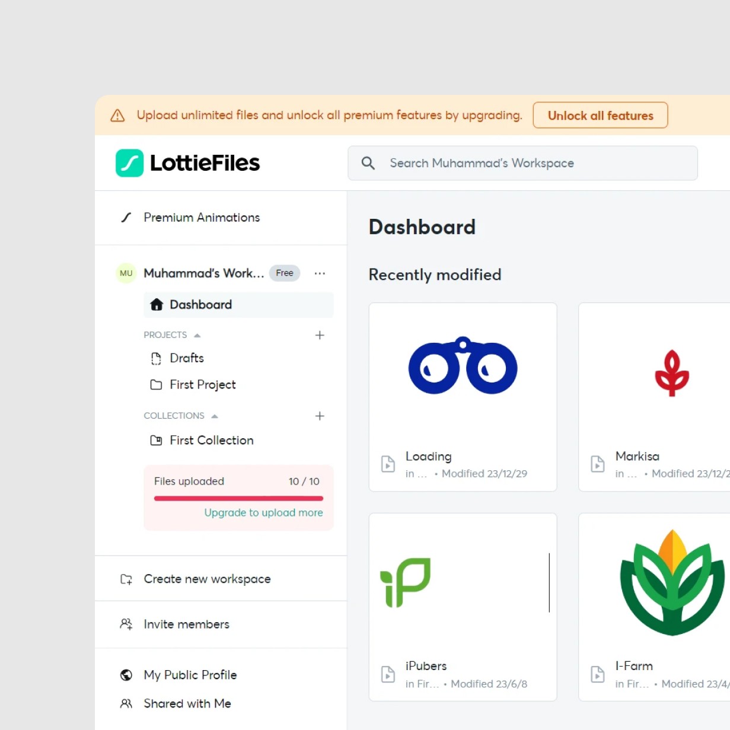730x730 pixels.
Task: Click the Files uploaded label
Action: 189,482
